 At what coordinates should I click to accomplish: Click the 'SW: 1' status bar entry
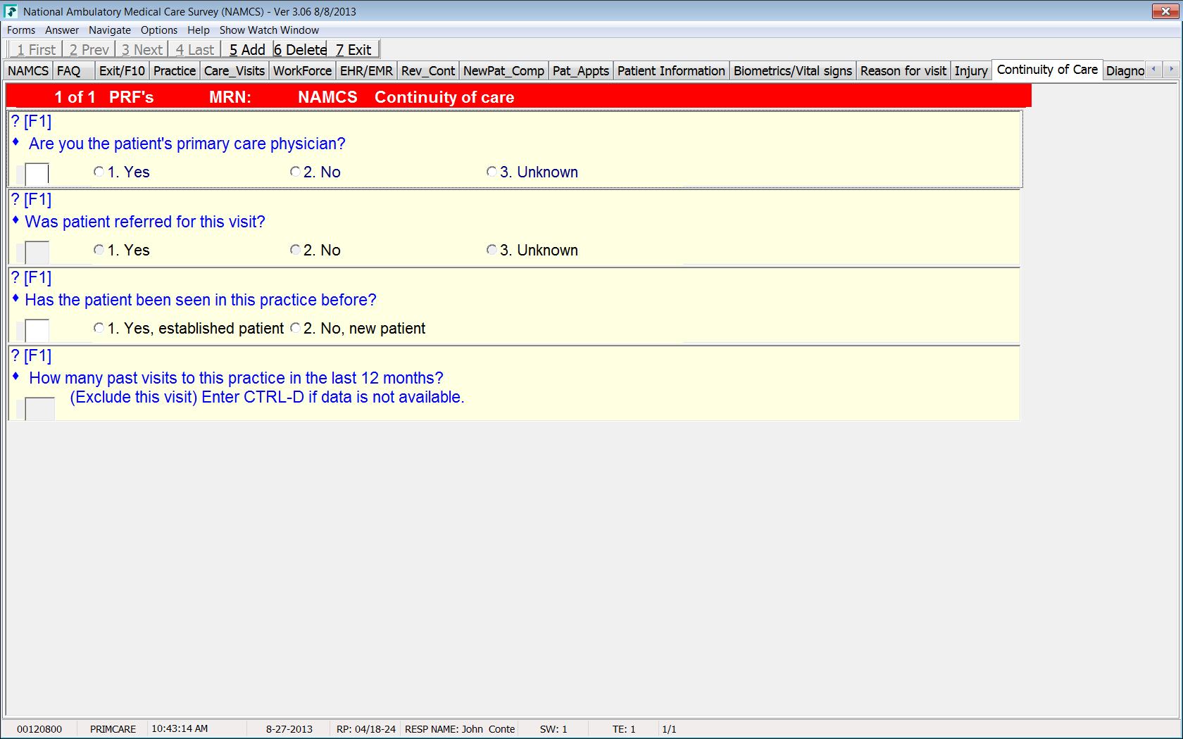[x=553, y=729]
